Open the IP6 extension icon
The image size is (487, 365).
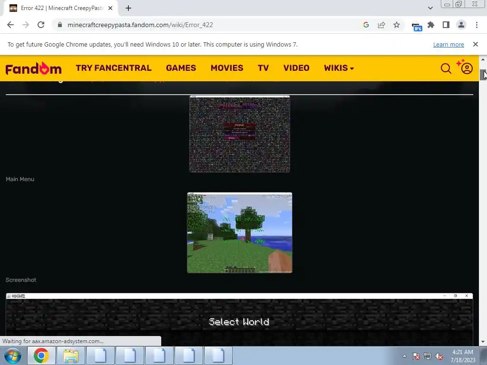coord(416,26)
